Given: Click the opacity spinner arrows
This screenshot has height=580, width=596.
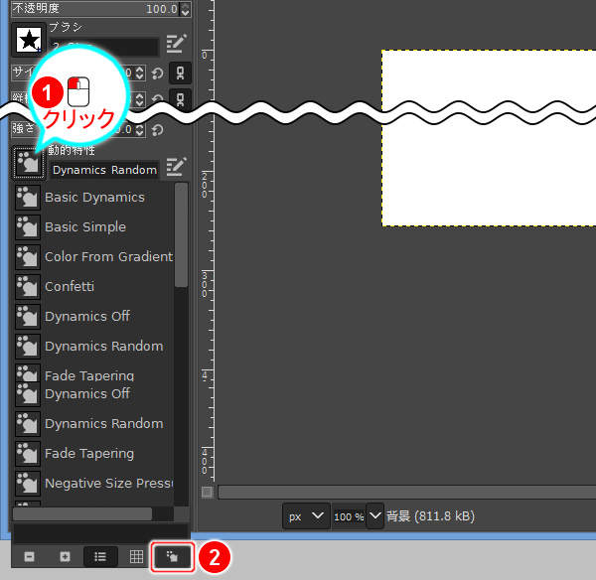Looking at the screenshot, I should pos(185,9).
